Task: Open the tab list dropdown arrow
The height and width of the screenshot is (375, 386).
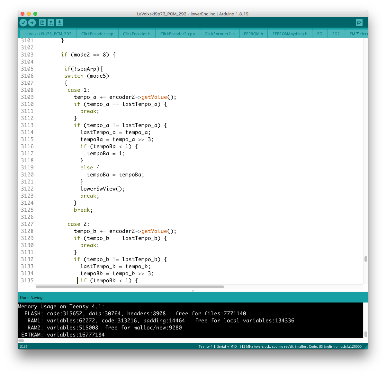Action: (x=357, y=33)
